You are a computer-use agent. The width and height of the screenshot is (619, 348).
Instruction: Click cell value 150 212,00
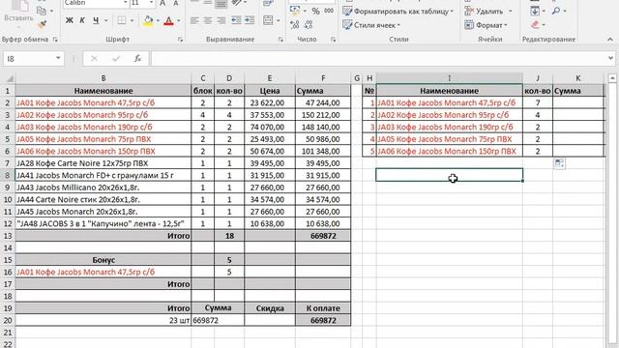coord(323,115)
